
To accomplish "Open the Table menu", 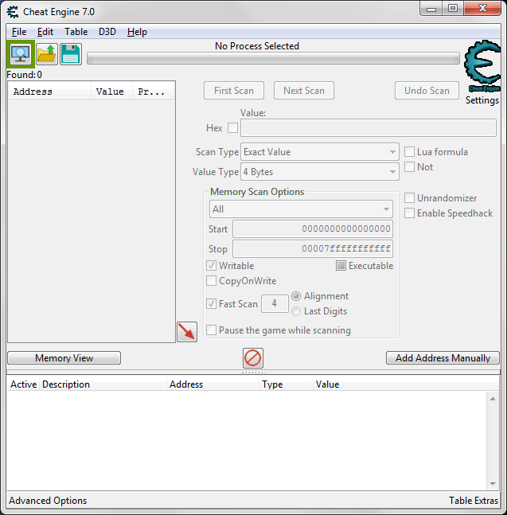I will (x=76, y=32).
